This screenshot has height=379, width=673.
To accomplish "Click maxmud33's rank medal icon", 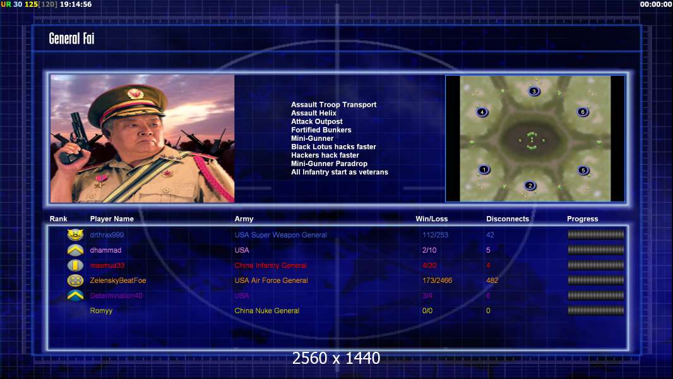I will [75, 265].
